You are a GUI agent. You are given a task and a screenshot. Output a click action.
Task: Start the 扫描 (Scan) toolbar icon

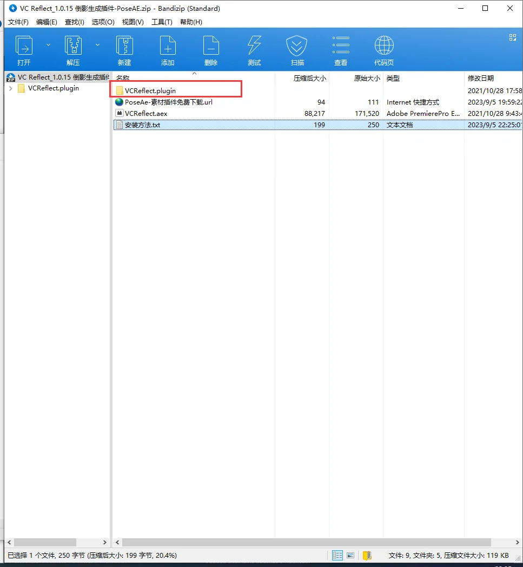(296, 49)
